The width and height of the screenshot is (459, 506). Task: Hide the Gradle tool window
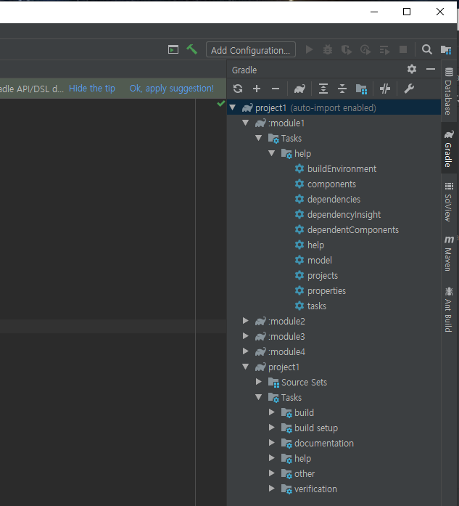click(431, 69)
